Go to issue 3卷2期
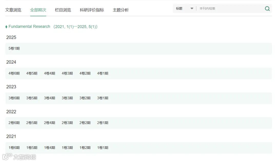This screenshot has width=277, height=162. [x=85, y=98]
